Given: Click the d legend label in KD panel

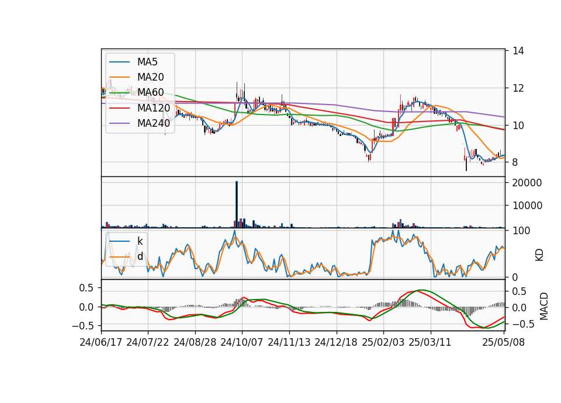Looking at the screenshot, I should point(140,256).
